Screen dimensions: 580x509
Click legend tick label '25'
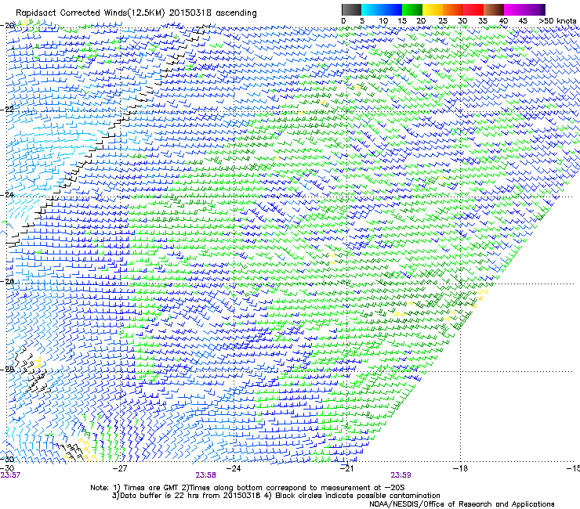coord(443,21)
